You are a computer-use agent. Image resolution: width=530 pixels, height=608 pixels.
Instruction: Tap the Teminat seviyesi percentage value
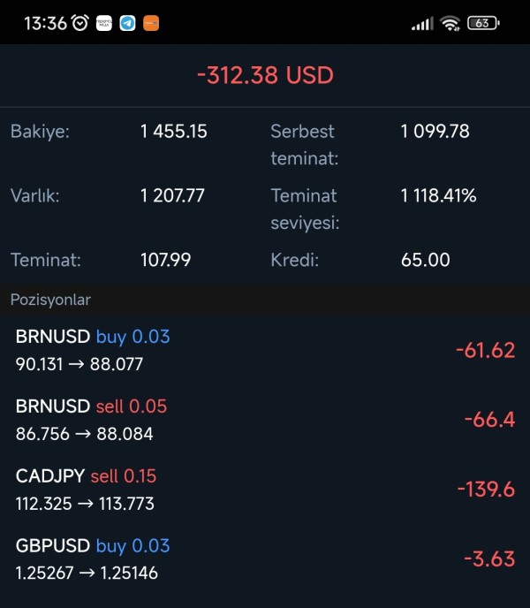438,195
